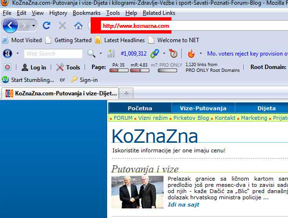Reload the page with the Refresh icon
288x218 pixels.
(x=47, y=25)
